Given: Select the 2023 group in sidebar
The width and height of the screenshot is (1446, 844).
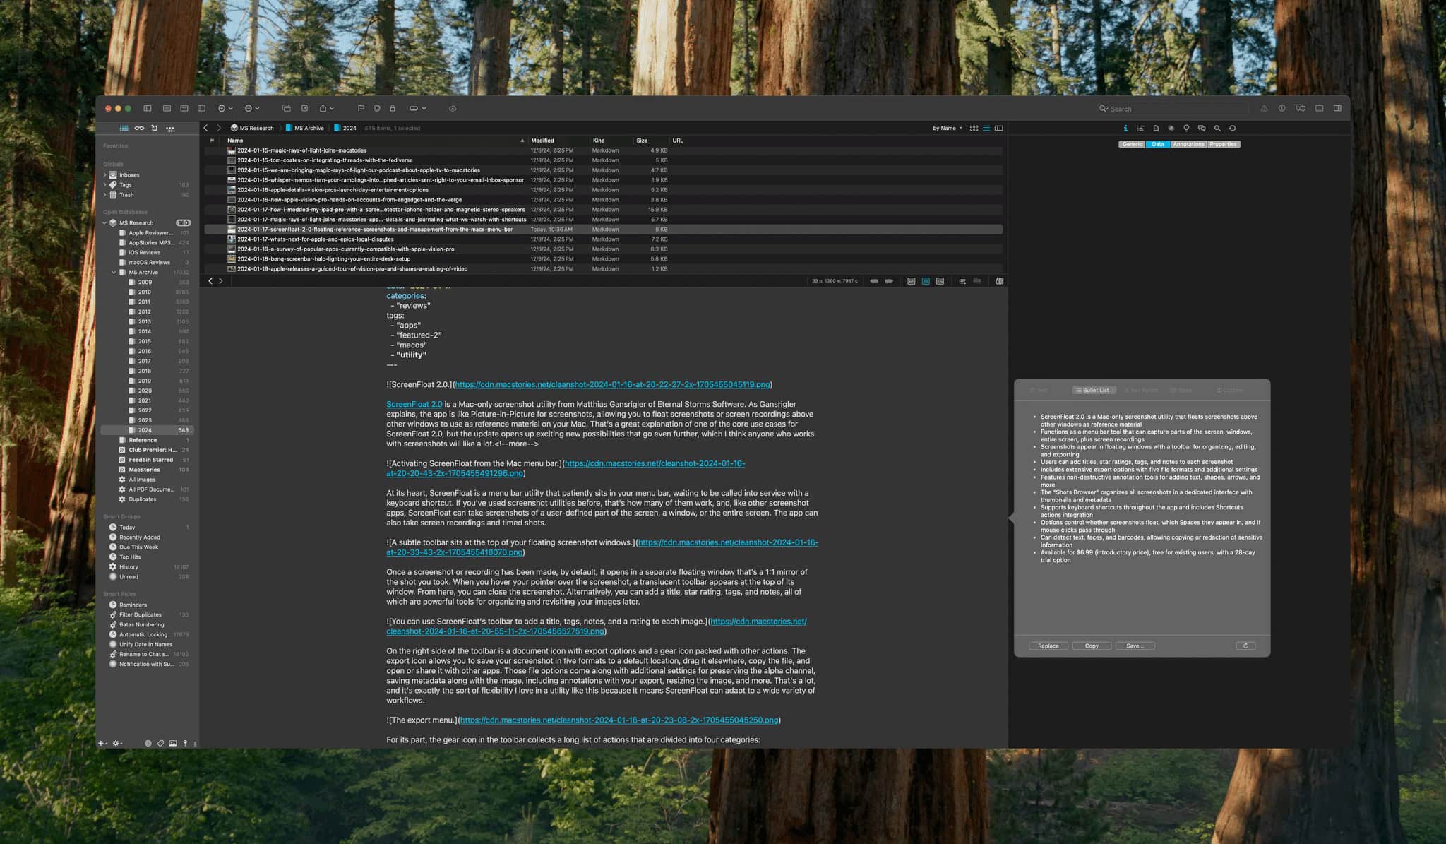Looking at the screenshot, I should tap(147, 420).
